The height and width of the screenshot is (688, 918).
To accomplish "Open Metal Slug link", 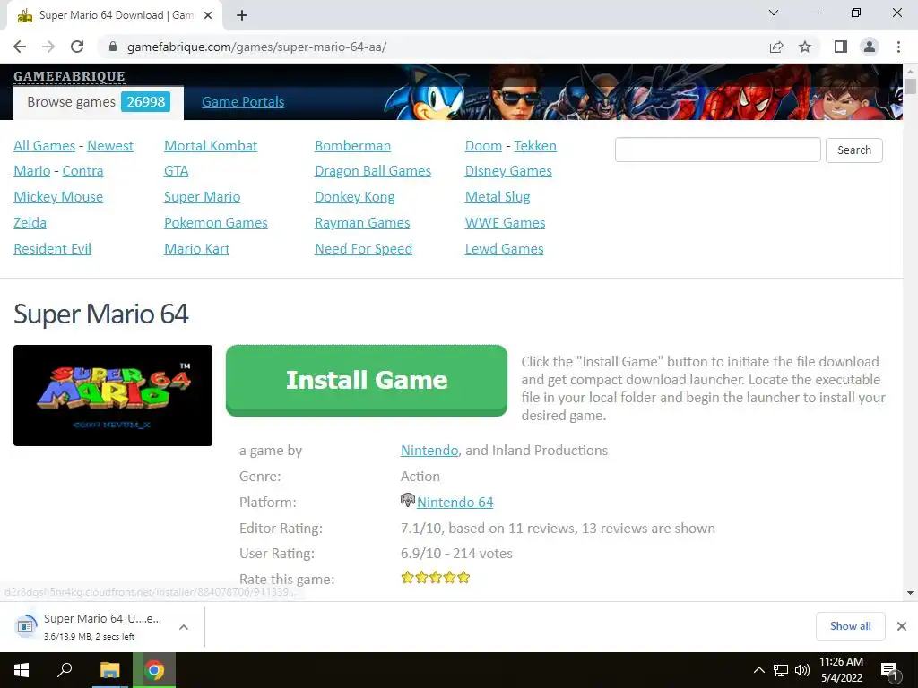I will [x=498, y=196].
